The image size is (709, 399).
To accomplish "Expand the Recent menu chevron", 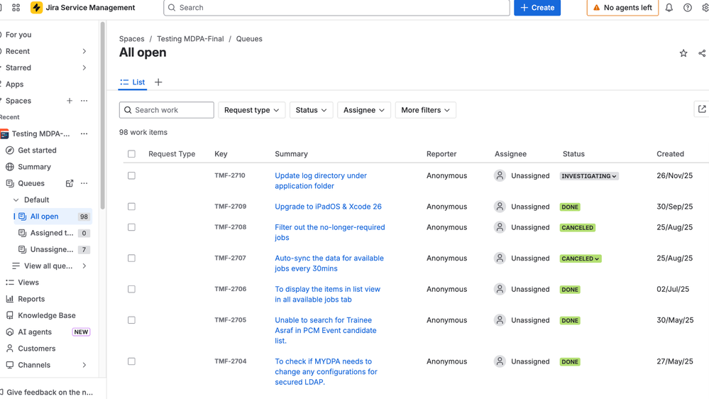I will (84, 51).
